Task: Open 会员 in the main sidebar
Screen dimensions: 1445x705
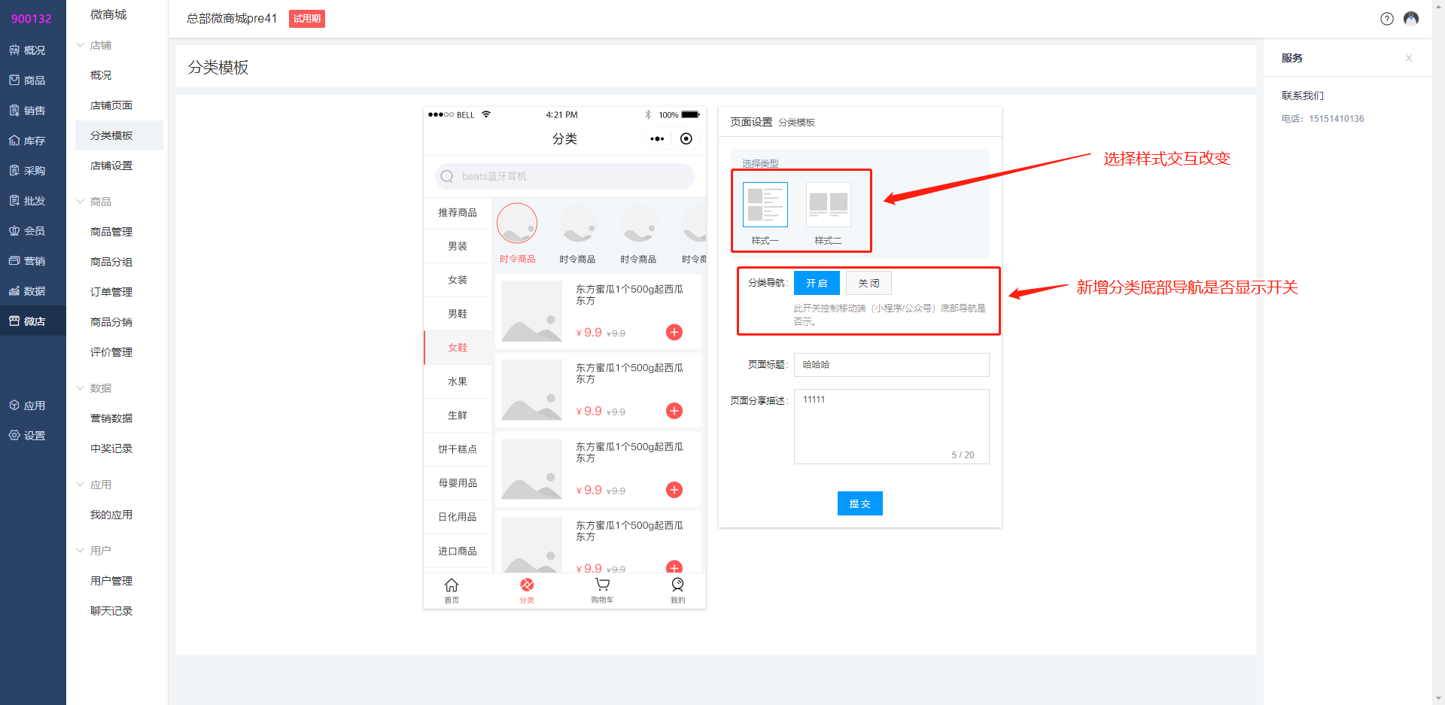Action: (x=33, y=231)
